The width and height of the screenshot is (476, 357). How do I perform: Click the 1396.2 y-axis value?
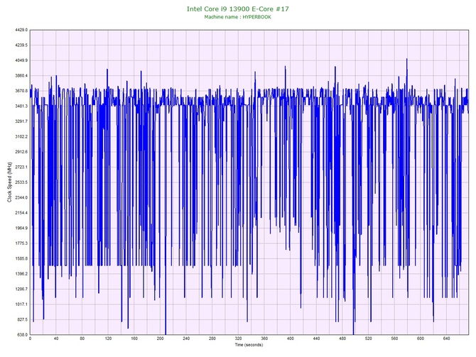click(x=21, y=273)
